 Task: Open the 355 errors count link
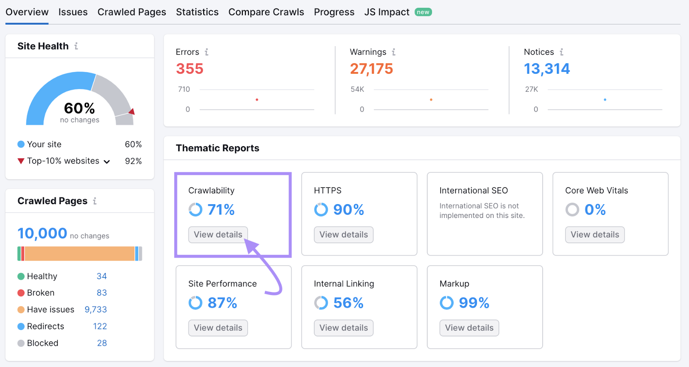[189, 69]
